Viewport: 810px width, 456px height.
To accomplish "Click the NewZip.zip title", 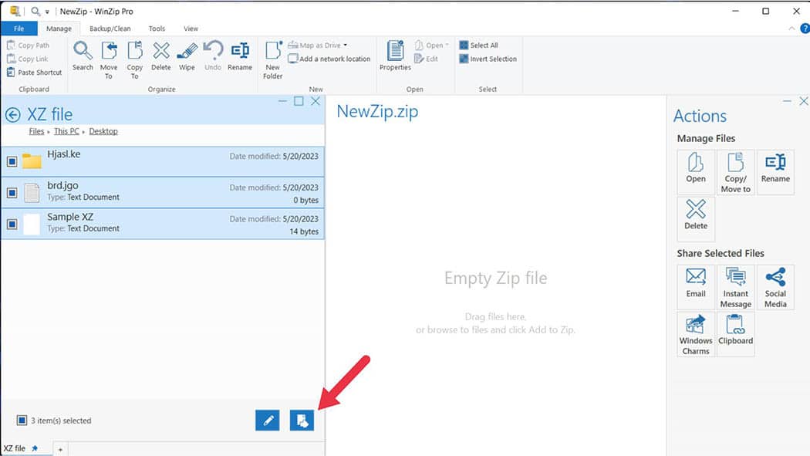I will (x=378, y=112).
